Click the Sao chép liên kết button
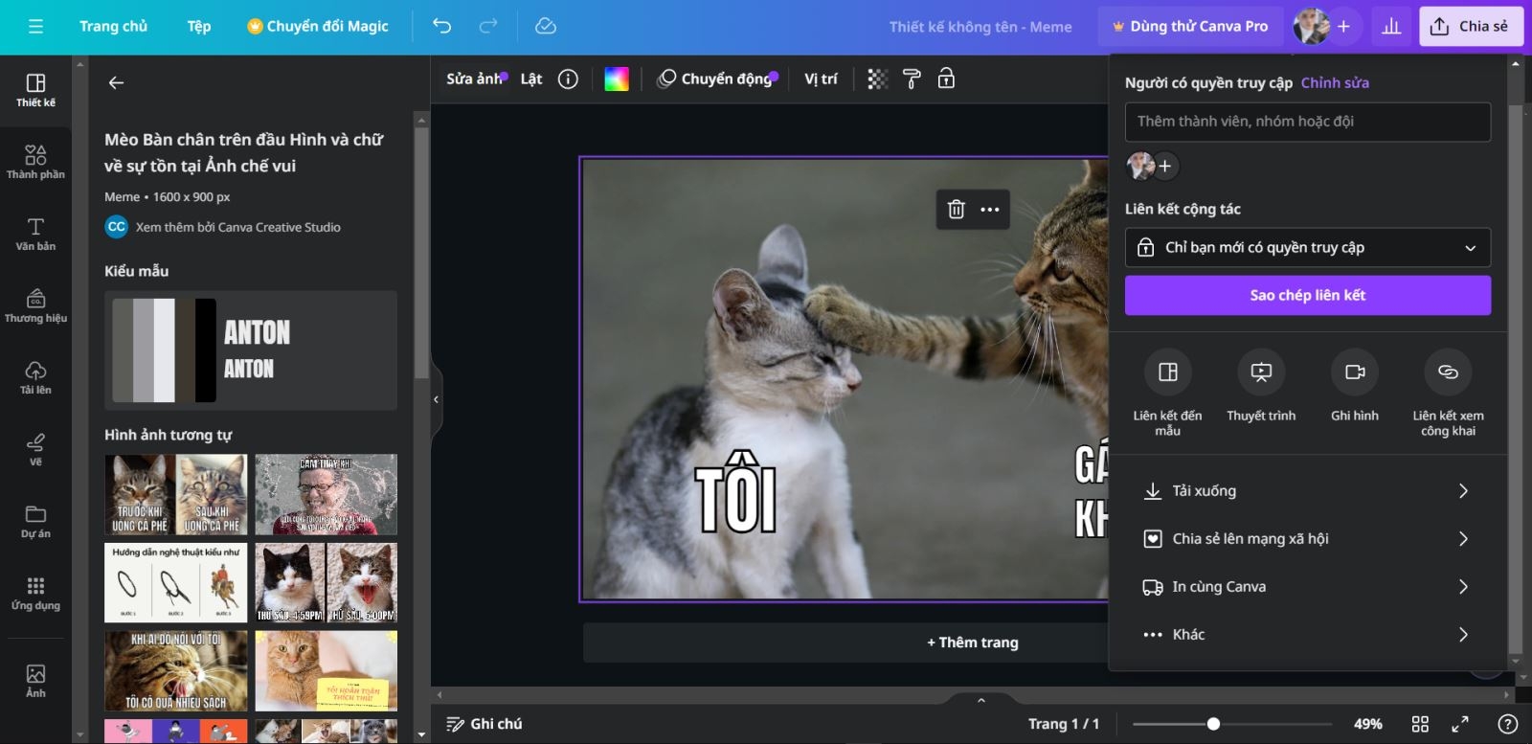The image size is (1532, 744). 1308,295
